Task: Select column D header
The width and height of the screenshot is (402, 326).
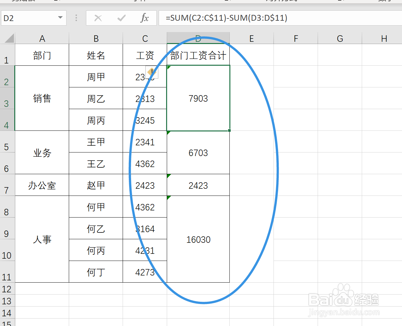Action: (x=198, y=38)
